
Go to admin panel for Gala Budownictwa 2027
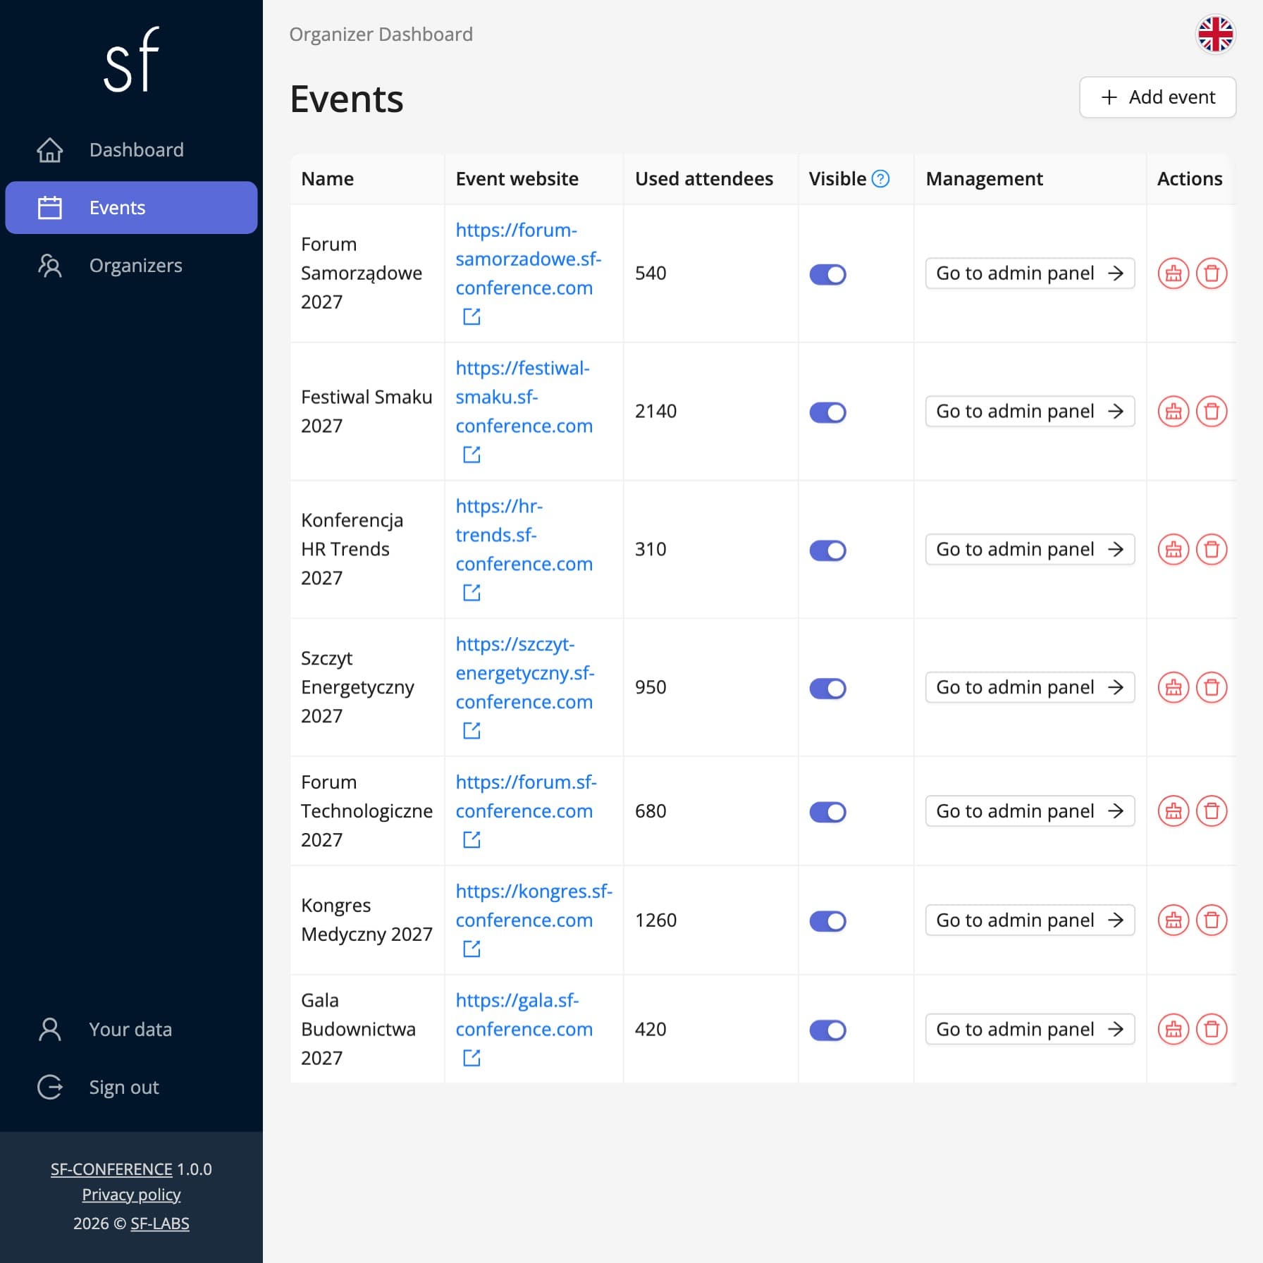click(1030, 1030)
